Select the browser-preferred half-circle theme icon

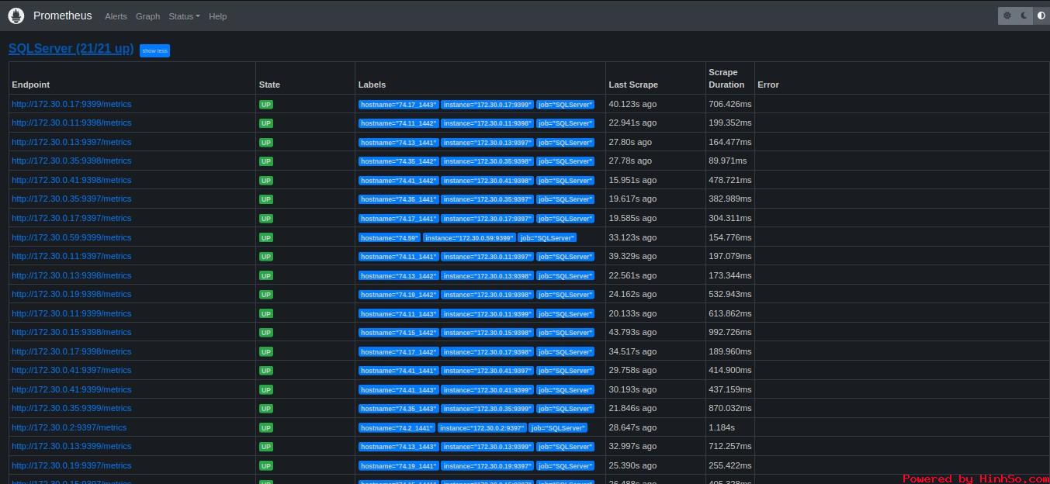(1041, 16)
